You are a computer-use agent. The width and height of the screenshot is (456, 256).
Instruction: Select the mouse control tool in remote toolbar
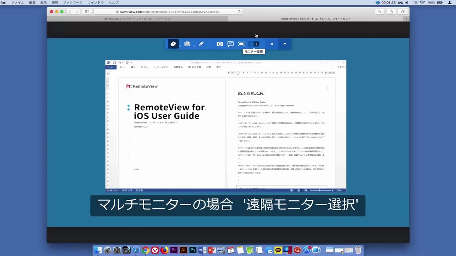(x=173, y=44)
